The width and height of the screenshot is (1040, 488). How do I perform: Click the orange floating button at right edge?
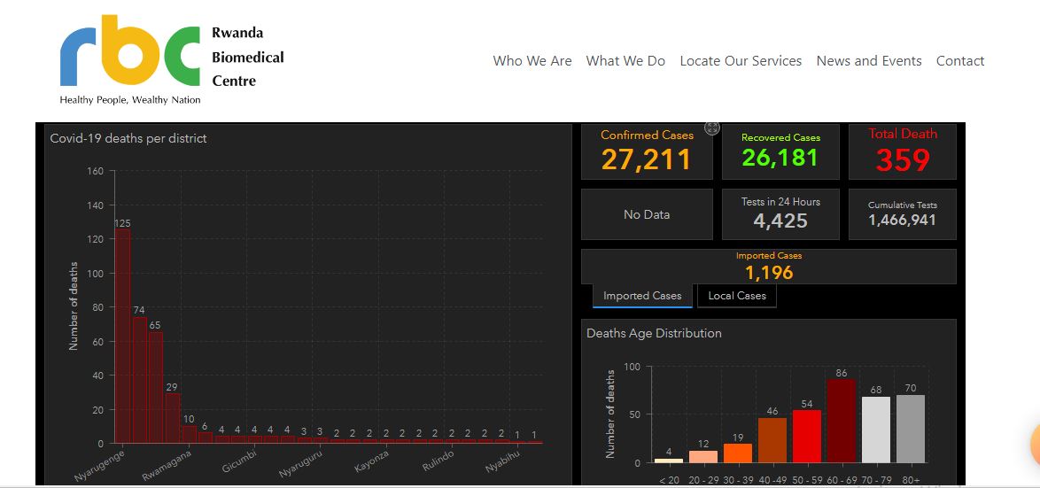(1033, 442)
